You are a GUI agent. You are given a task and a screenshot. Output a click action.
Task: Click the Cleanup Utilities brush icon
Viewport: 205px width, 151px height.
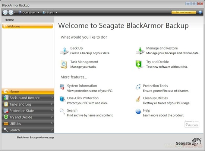(x=138, y=99)
